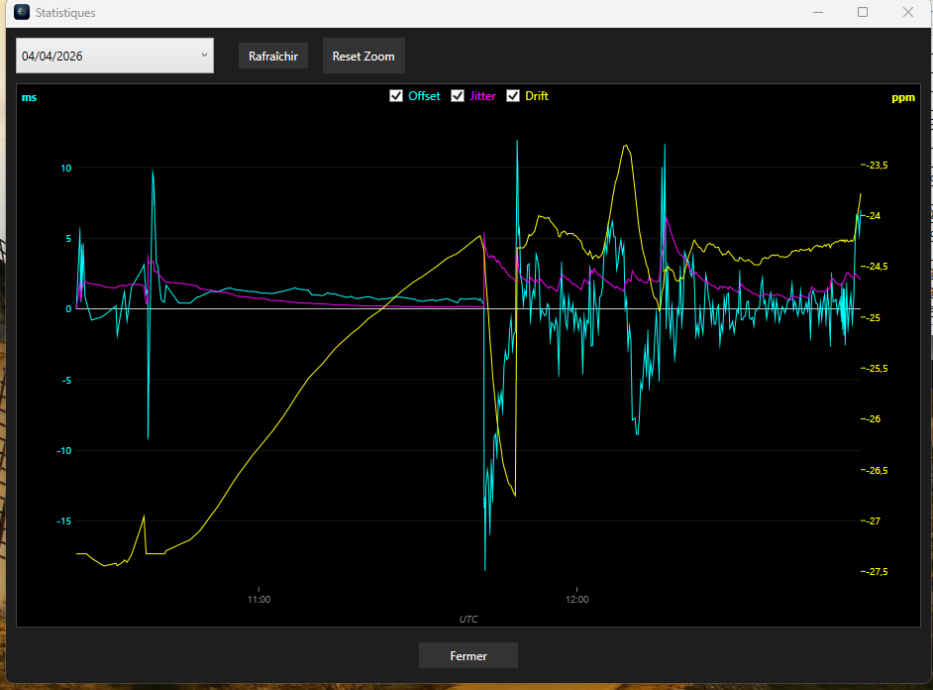Uncheck the Offset series checkbox

coord(396,96)
